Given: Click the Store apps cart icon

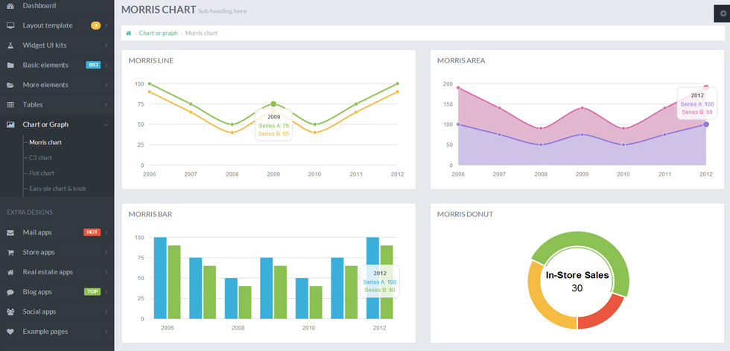Looking at the screenshot, I should 10,253.
